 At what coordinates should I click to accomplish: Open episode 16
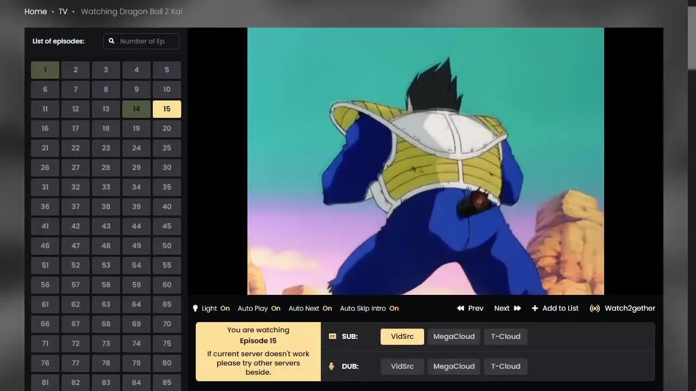(45, 129)
